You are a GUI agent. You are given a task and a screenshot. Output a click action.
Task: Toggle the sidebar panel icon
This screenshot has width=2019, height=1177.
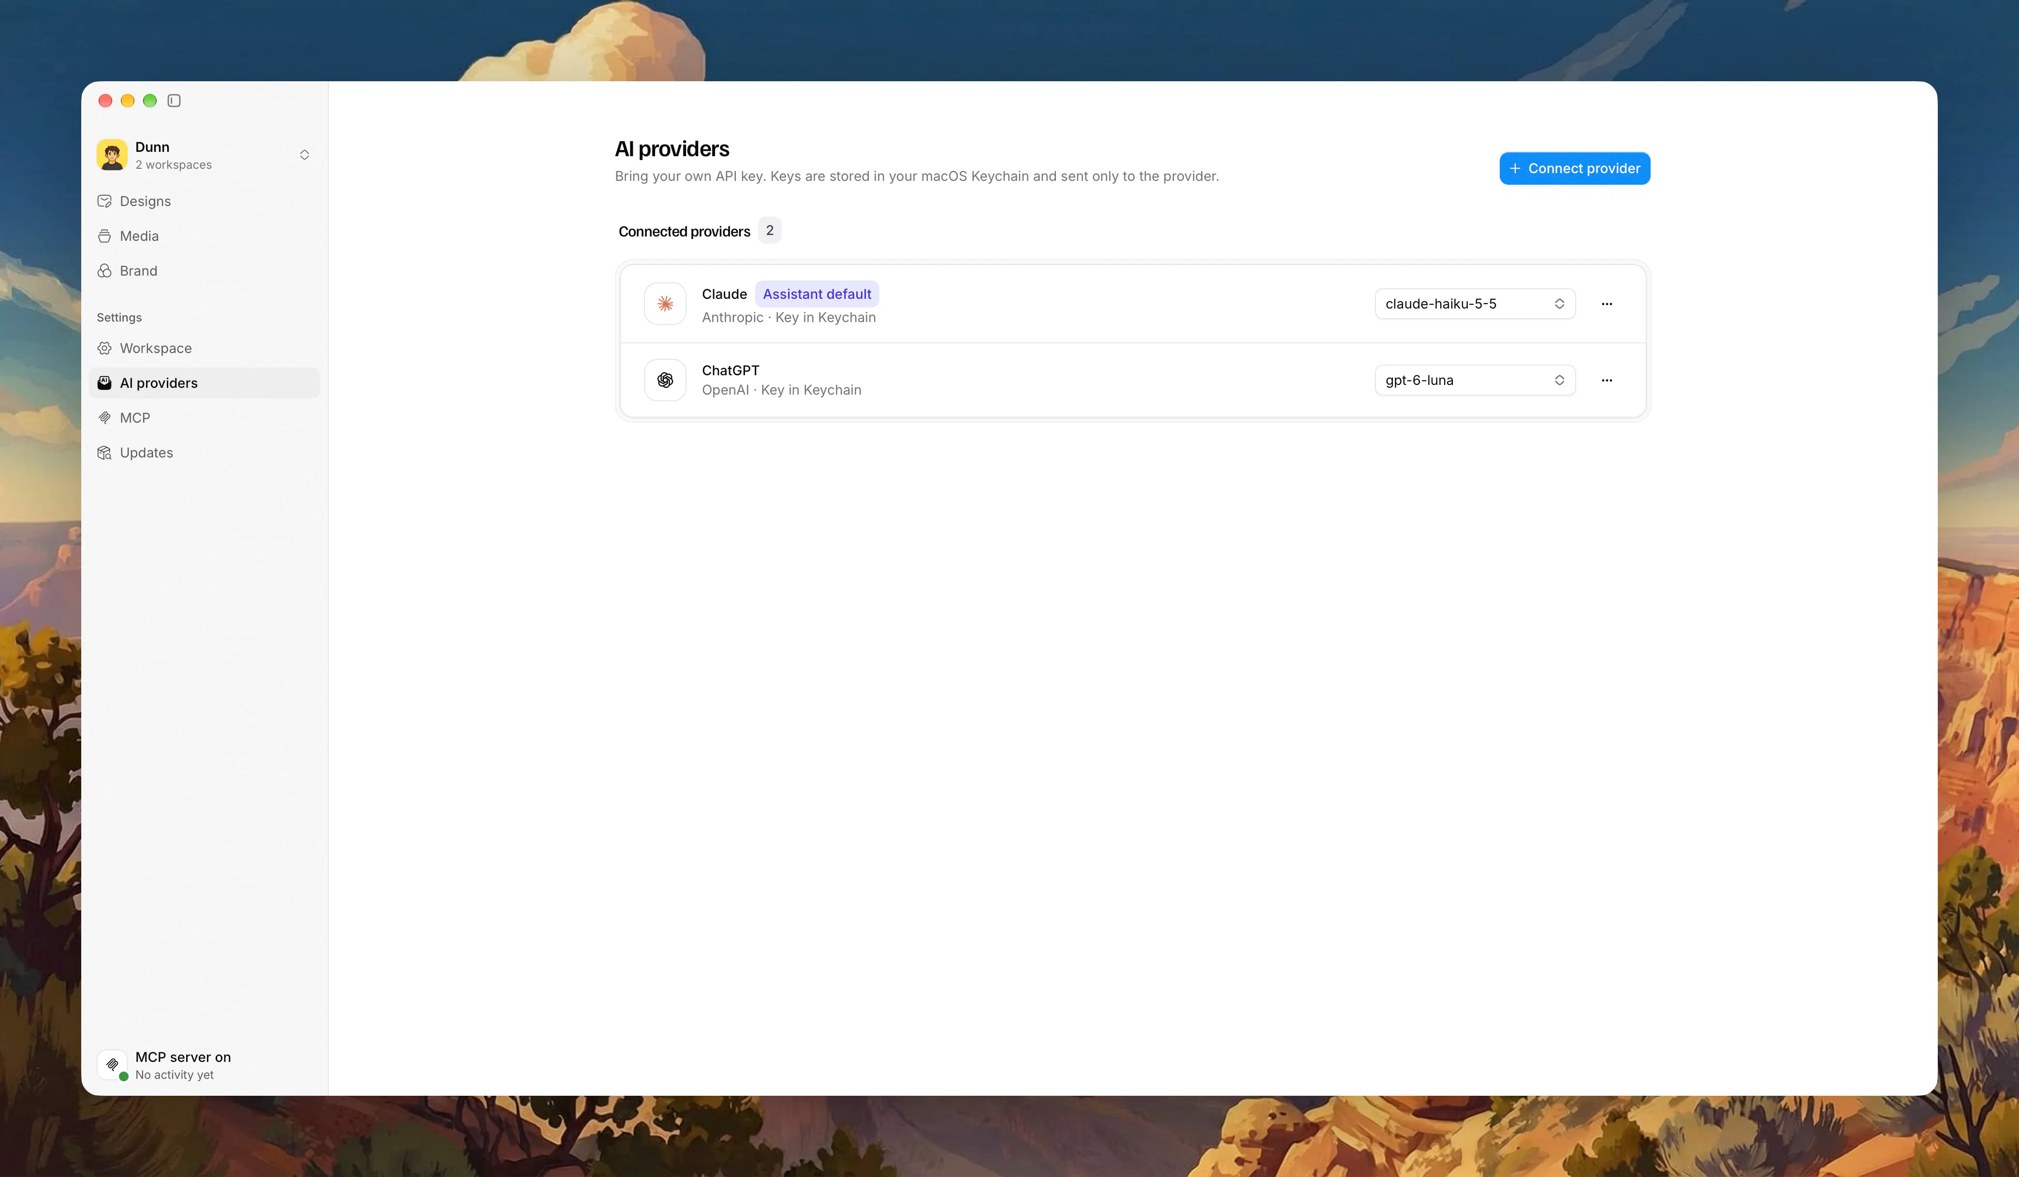click(x=174, y=100)
